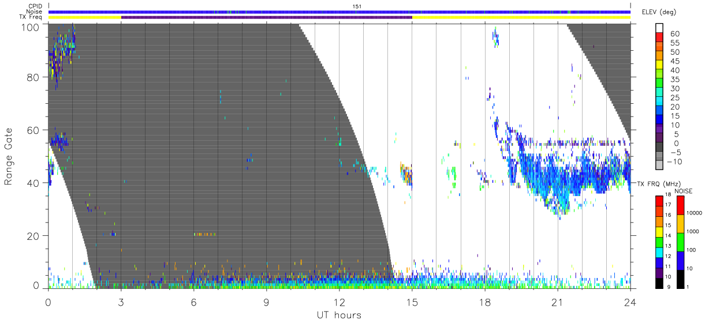This screenshot has height=327, width=709.
Task: Click the '21' tick label on UT hours axis
Action: click(558, 301)
